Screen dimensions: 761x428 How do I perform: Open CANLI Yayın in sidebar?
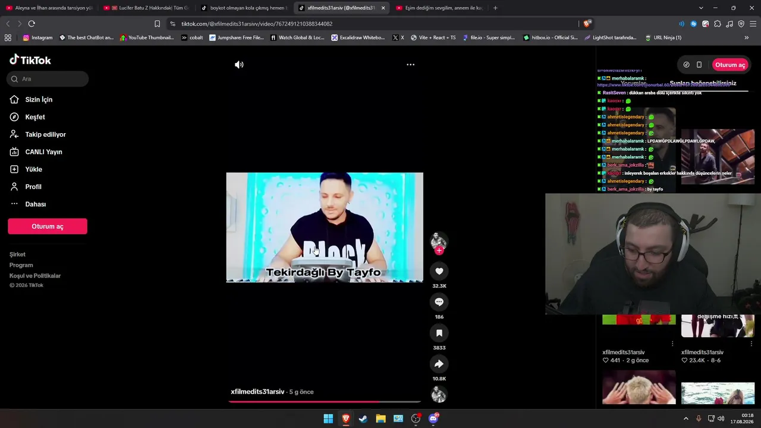click(36, 152)
